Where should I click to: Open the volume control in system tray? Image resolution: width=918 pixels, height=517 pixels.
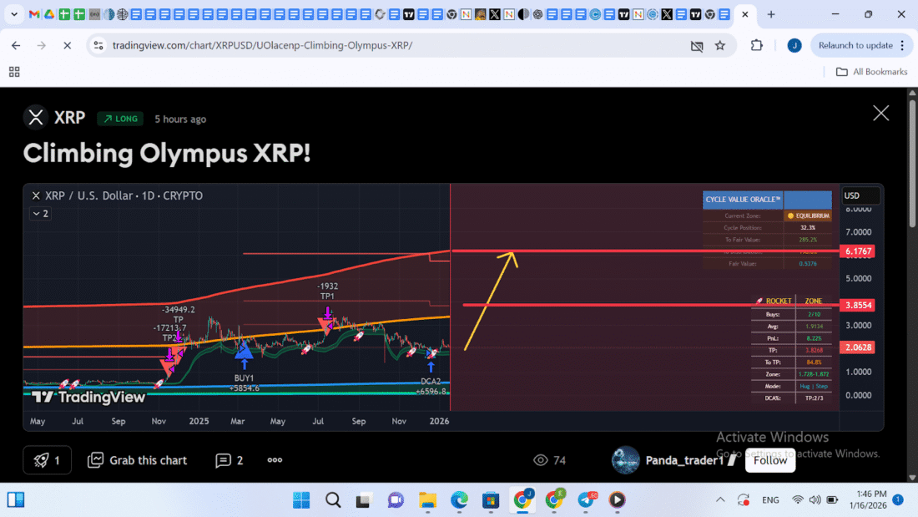pyautogui.click(x=815, y=500)
